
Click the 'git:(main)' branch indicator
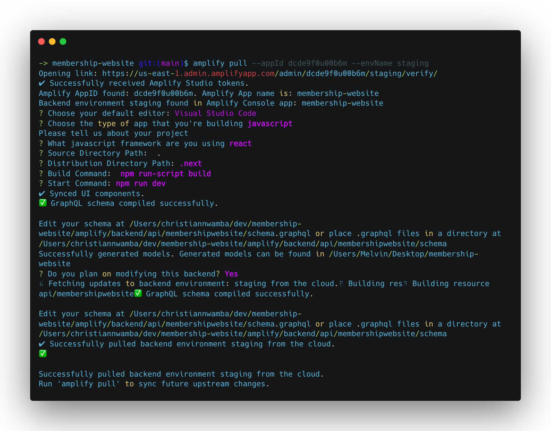pos(161,63)
